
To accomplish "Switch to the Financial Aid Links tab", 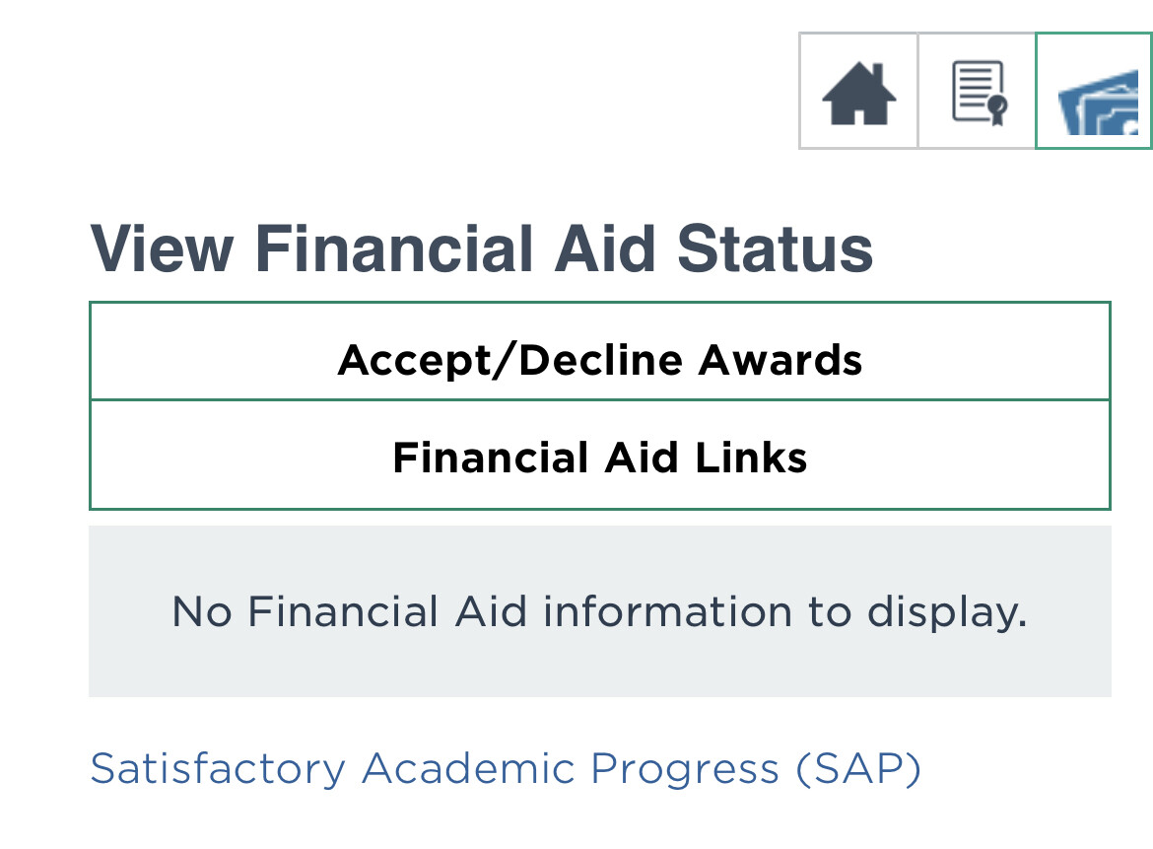I will pos(599,458).
